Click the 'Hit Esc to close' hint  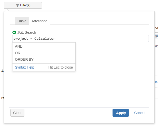pyautogui.click(x=61, y=67)
